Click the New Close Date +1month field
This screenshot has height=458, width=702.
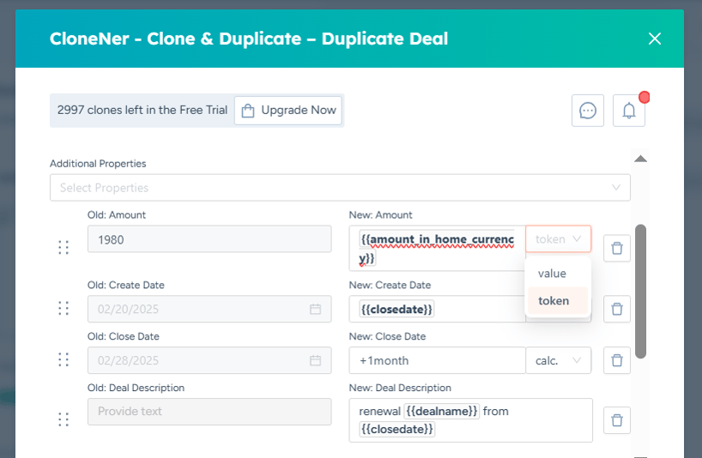tap(437, 360)
